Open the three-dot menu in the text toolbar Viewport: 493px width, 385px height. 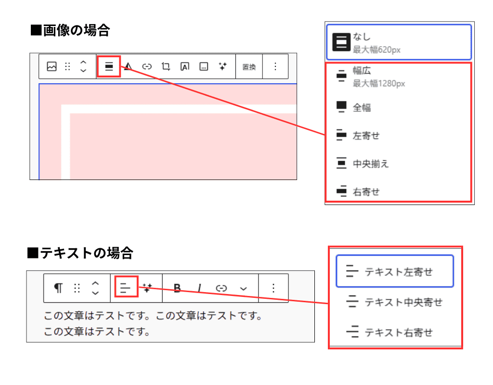(273, 288)
